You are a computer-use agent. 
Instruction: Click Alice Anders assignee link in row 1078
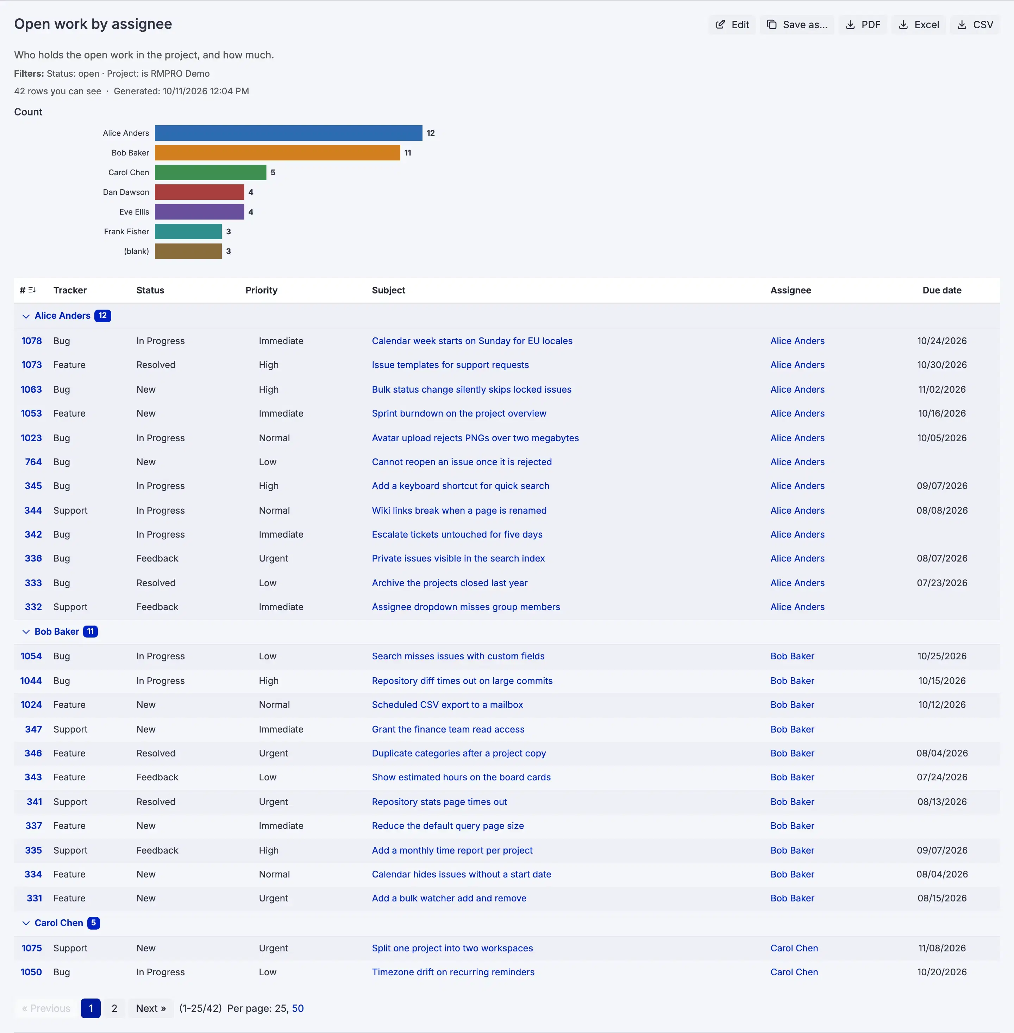pyautogui.click(x=797, y=341)
